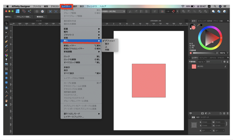
Task: Select the Triangle shape tool
Action: coord(6,87)
